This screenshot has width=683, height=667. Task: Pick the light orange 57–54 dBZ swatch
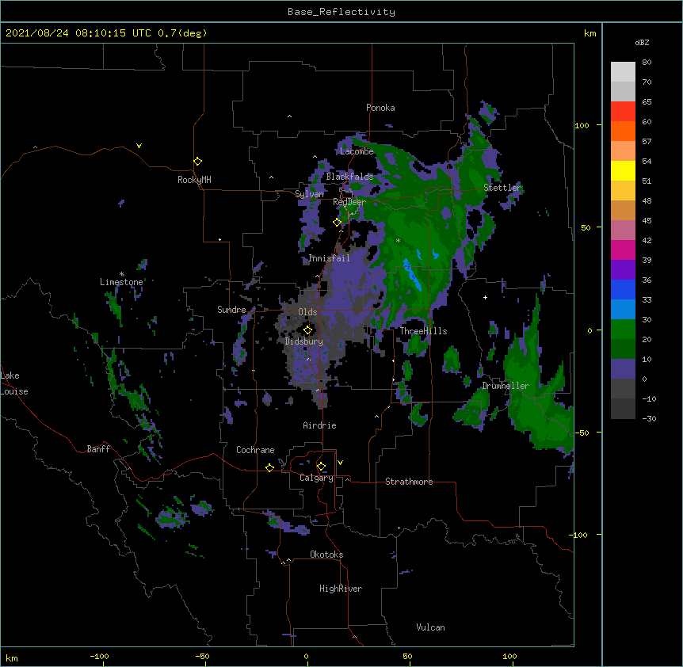click(x=623, y=151)
